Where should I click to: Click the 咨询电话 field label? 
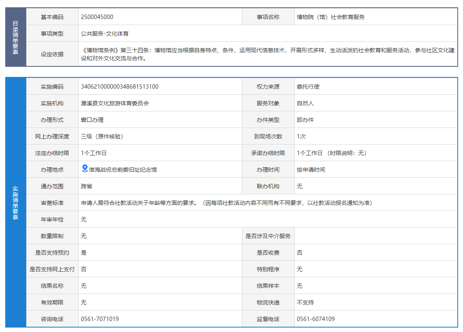[52, 319]
